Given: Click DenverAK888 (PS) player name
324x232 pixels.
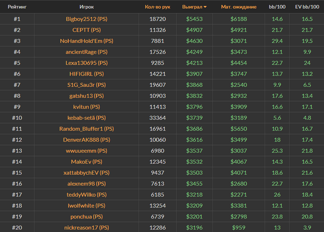Looking at the screenshot, I should point(87,140).
